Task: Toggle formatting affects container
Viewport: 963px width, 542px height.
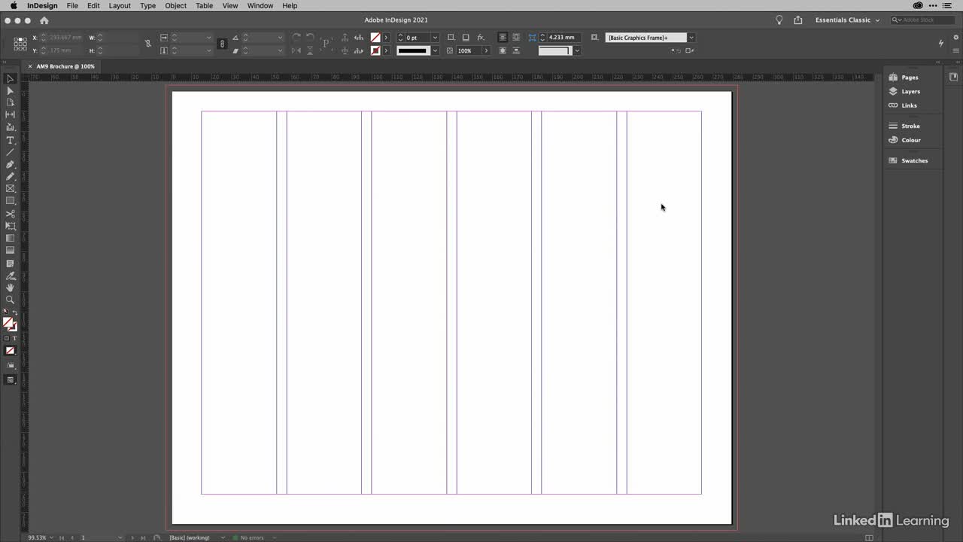Action: pyautogui.click(x=7, y=338)
